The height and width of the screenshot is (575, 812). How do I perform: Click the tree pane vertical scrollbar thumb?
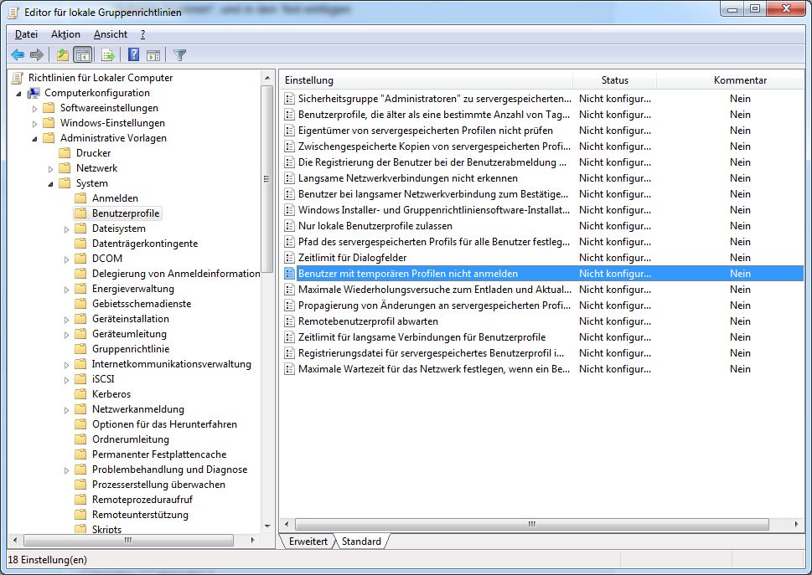267,179
